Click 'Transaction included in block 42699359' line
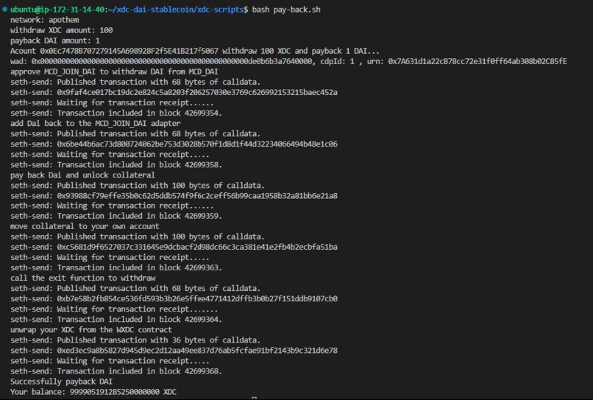 click(116, 216)
